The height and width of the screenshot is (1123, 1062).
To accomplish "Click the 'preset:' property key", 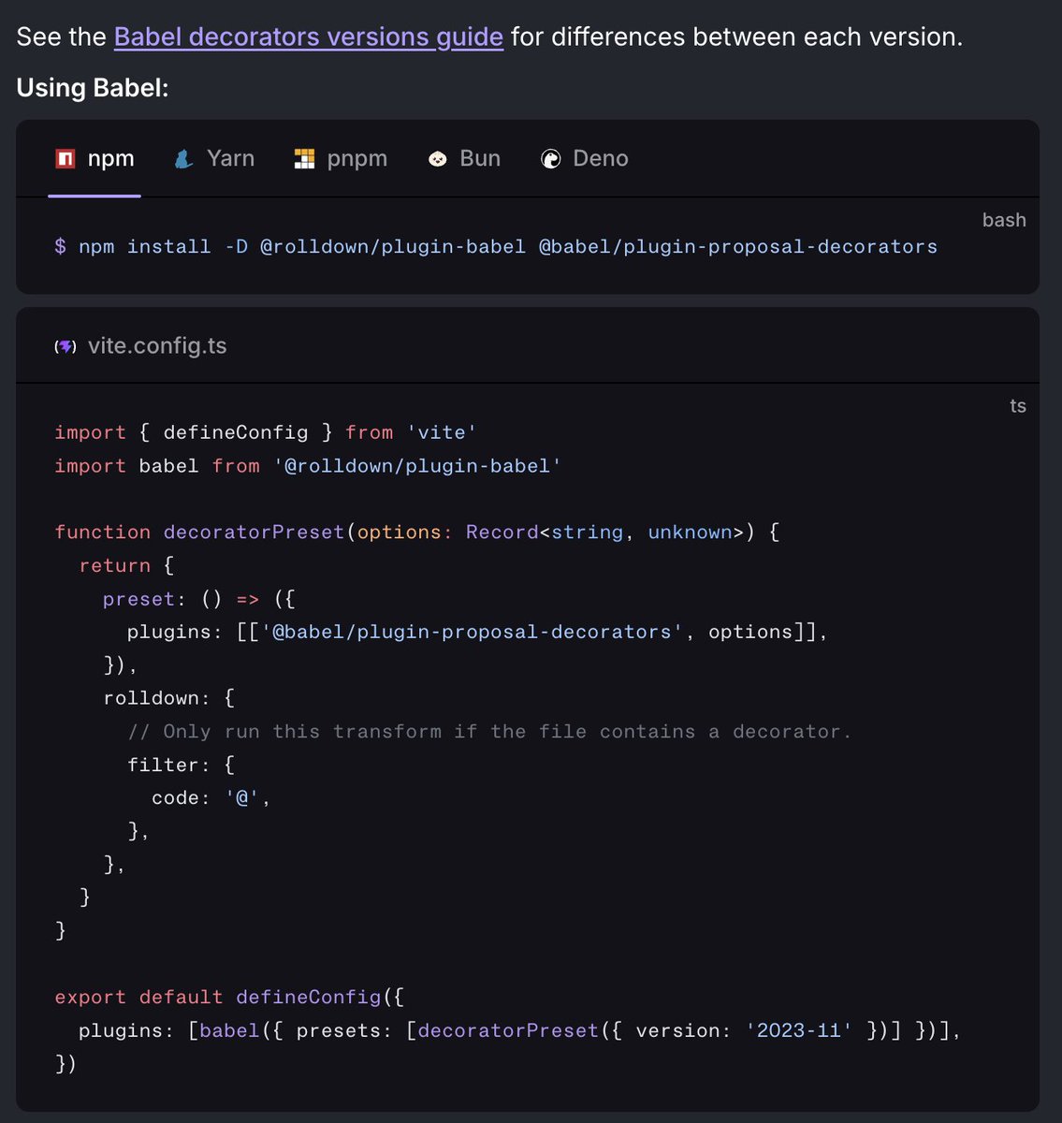I will coord(145,599).
